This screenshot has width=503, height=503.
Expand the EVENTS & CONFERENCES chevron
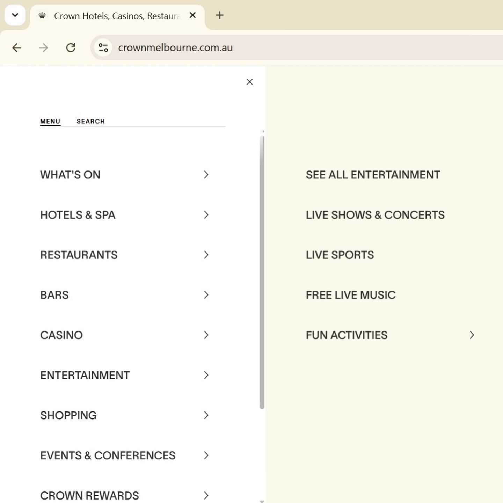206,455
